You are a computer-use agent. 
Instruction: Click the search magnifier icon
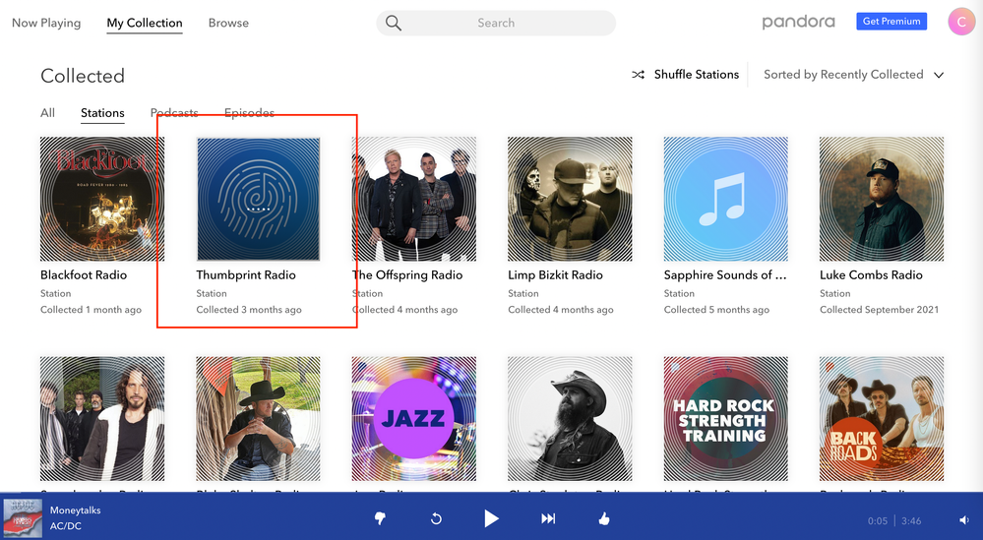tap(394, 23)
